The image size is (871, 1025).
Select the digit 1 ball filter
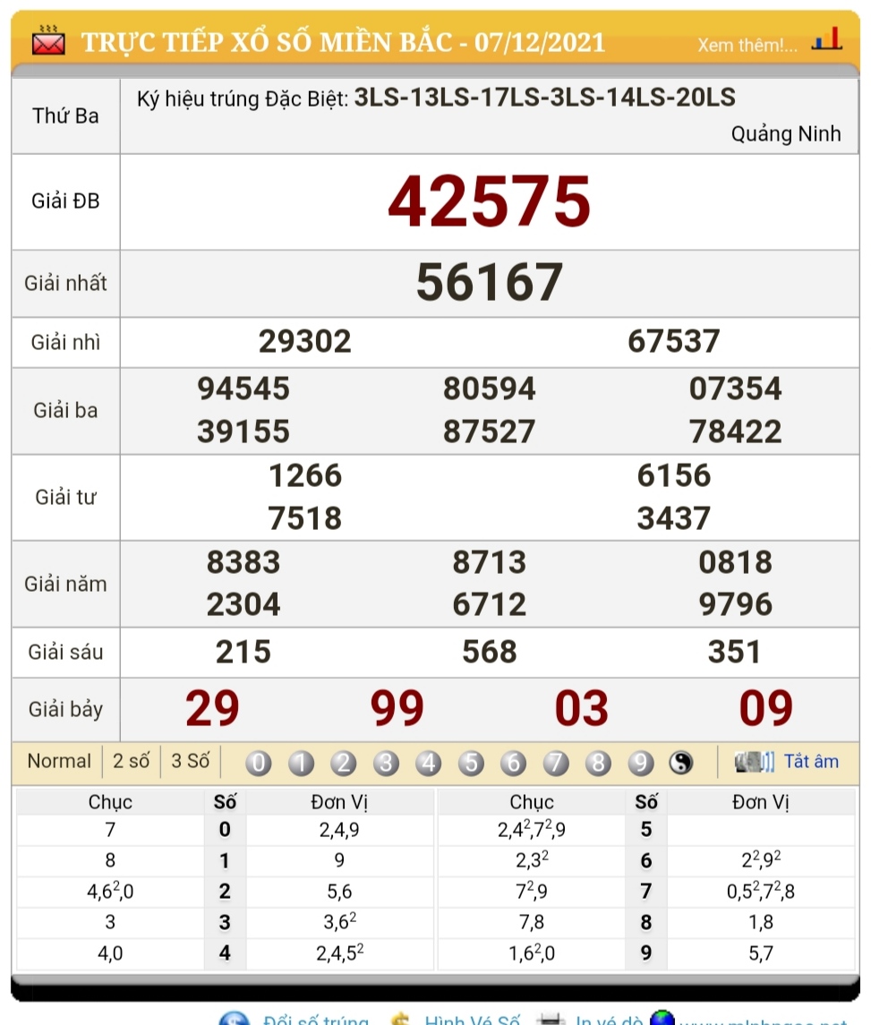302,763
